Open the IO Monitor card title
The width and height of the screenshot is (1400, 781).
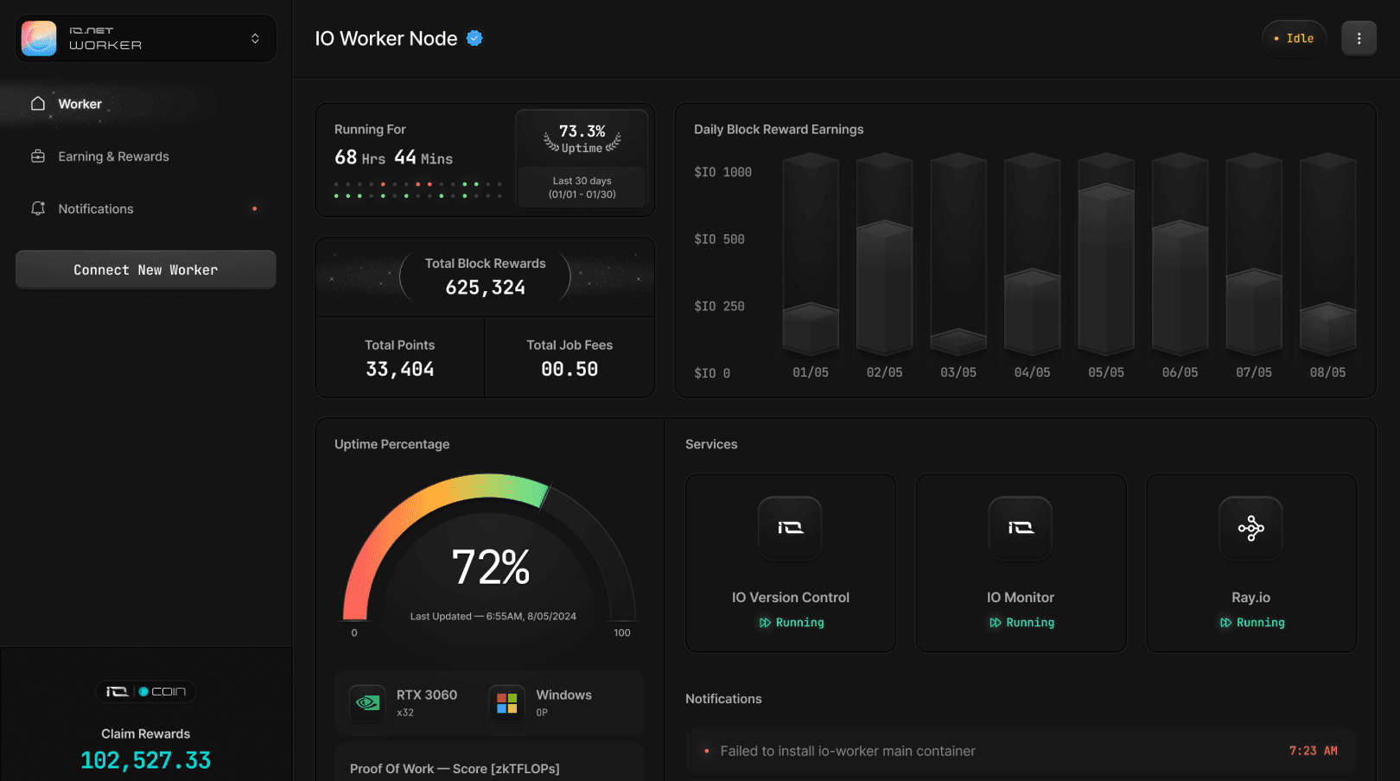tap(1021, 597)
